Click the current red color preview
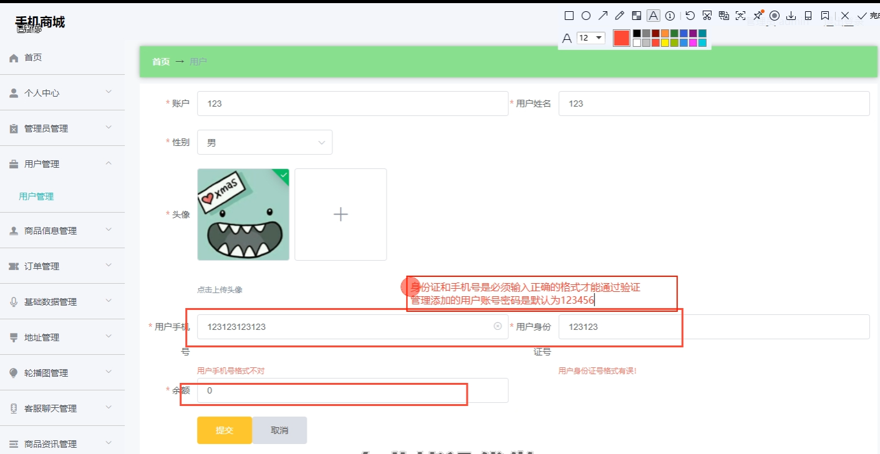The height and width of the screenshot is (454, 880). [622, 37]
